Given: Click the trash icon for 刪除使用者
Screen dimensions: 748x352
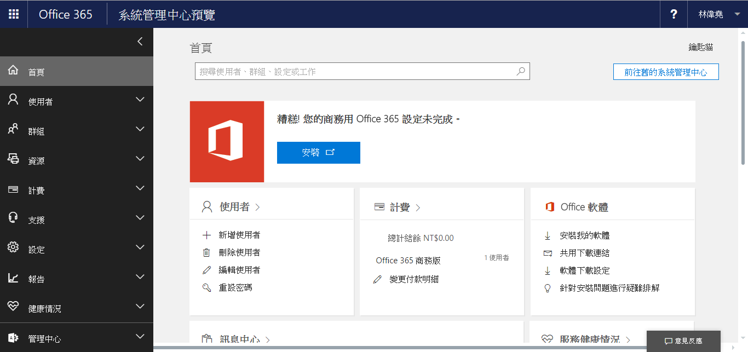Looking at the screenshot, I should (206, 253).
